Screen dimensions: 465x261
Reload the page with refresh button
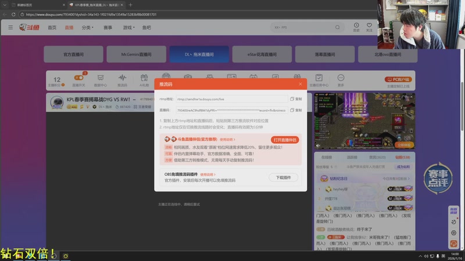point(13,14)
